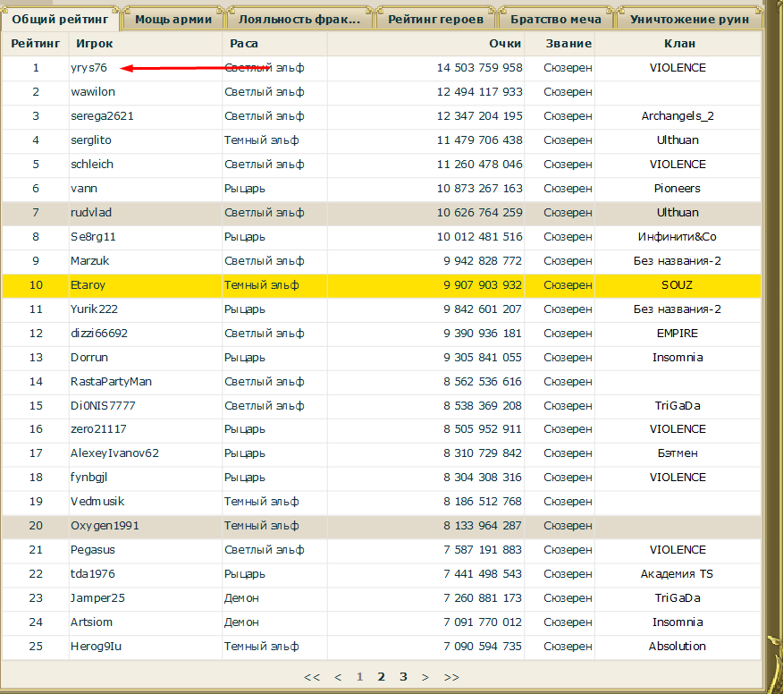This screenshot has width=783, height=694.
Task: Sort by the Очки column header
Action: (x=505, y=43)
